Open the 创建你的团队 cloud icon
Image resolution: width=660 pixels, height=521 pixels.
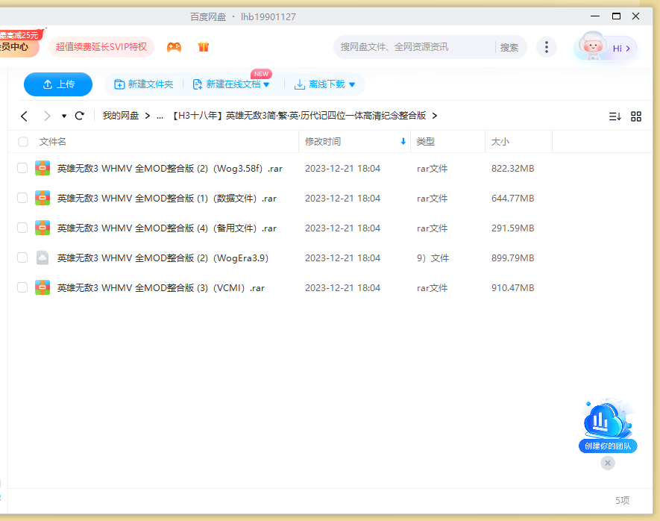point(607,425)
